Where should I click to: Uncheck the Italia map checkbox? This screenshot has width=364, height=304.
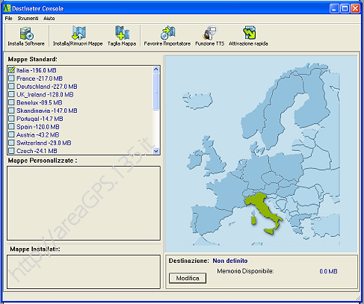tap(11, 70)
